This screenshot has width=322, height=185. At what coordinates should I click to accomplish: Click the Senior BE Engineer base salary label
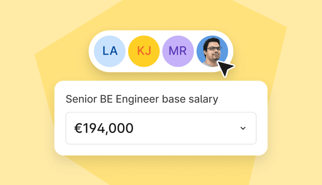142,99
